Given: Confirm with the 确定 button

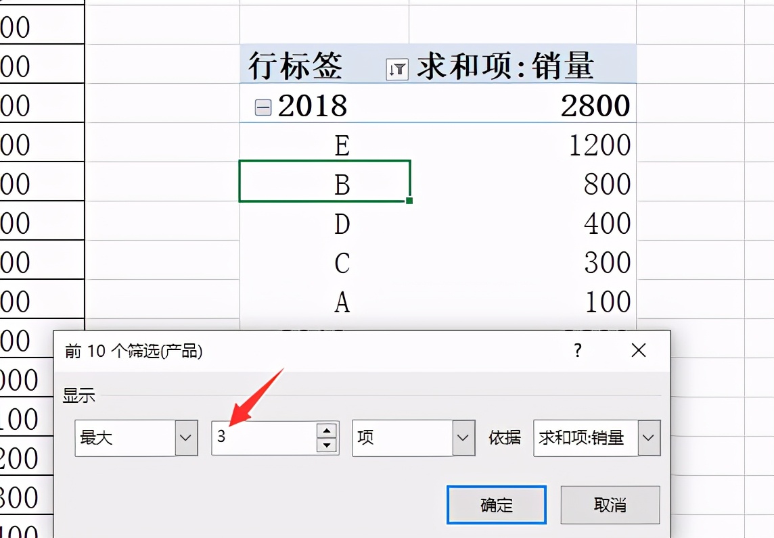Looking at the screenshot, I should [497, 505].
